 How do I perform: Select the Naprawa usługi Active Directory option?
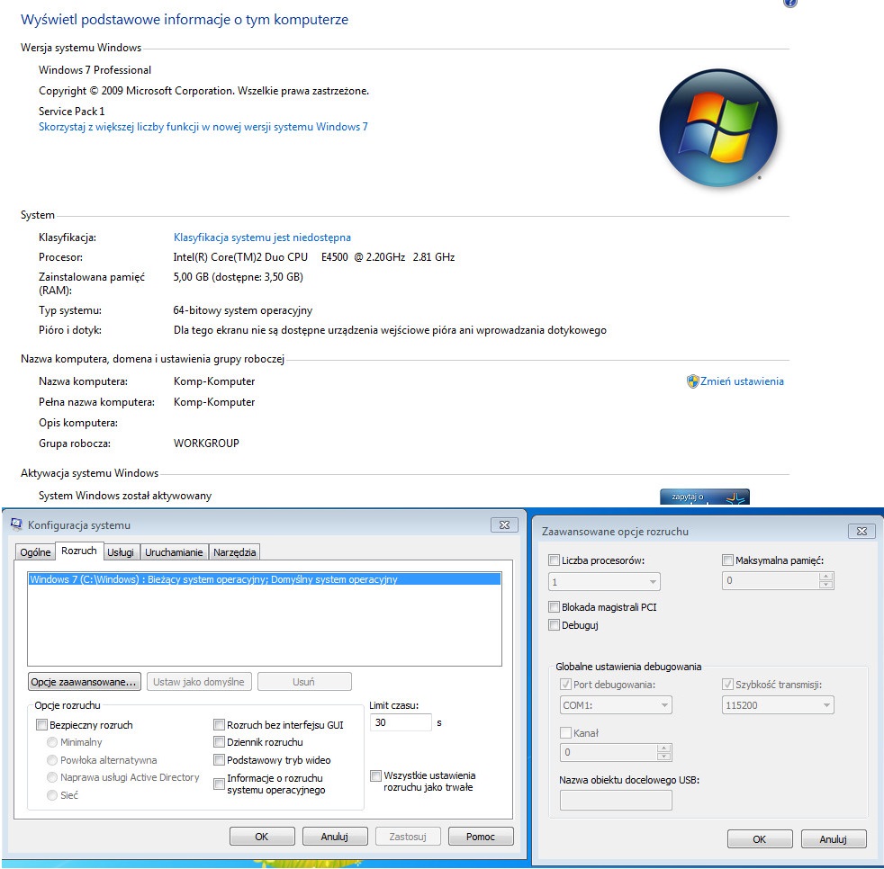[52, 777]
